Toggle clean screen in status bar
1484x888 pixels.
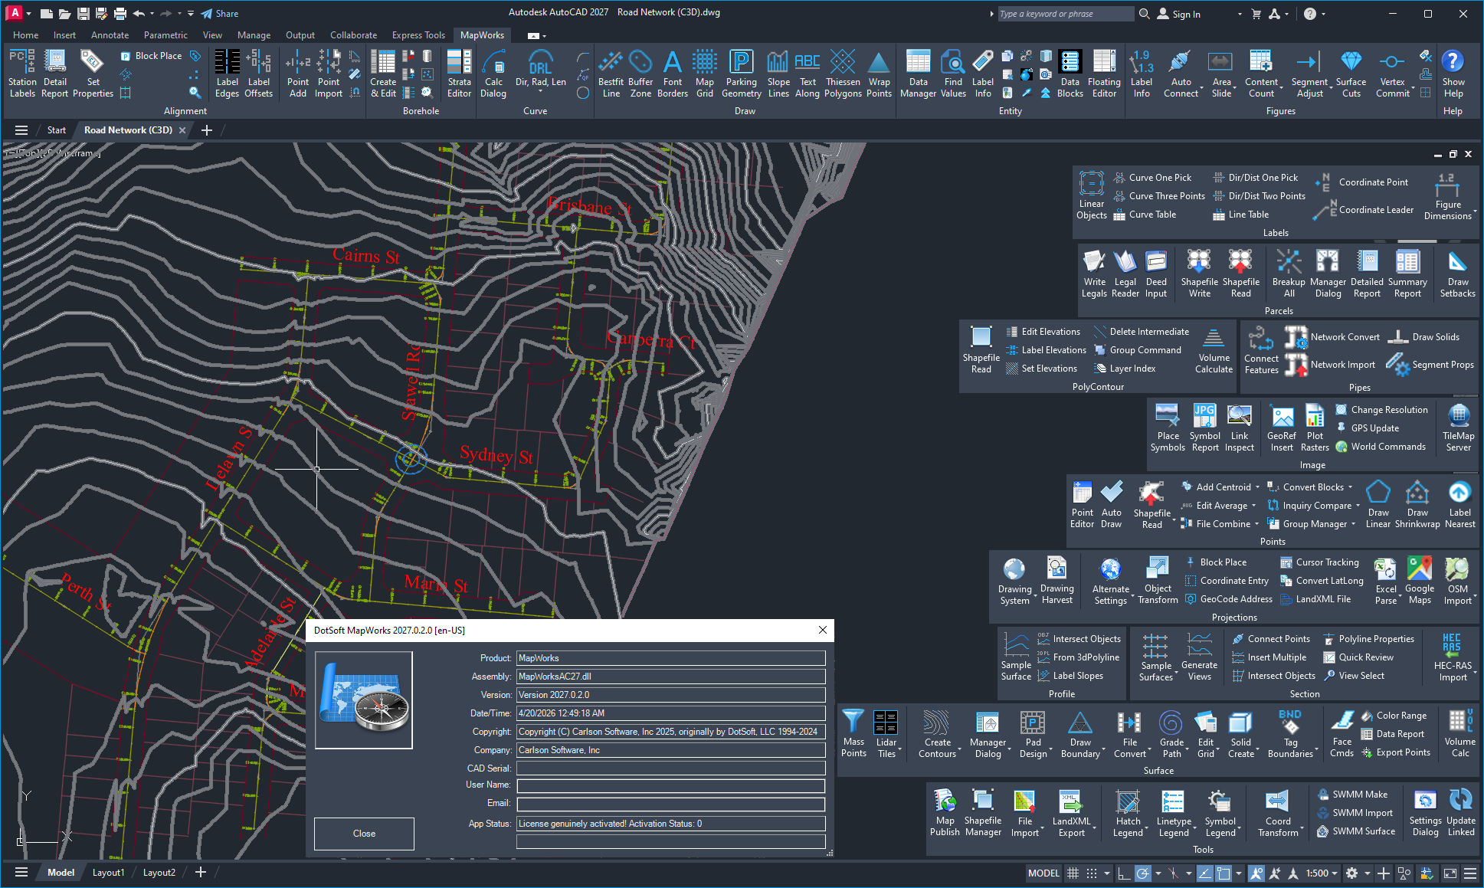tap(1450, 873)
